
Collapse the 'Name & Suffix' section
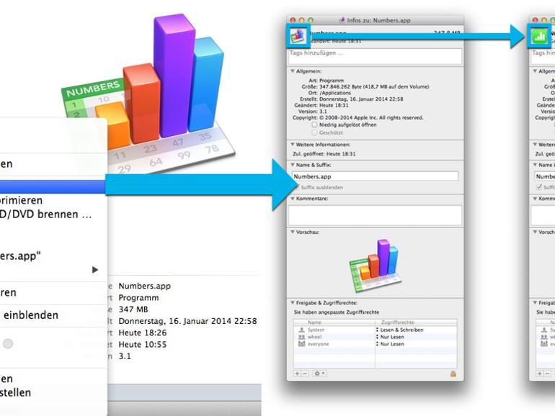coord(293,165)
